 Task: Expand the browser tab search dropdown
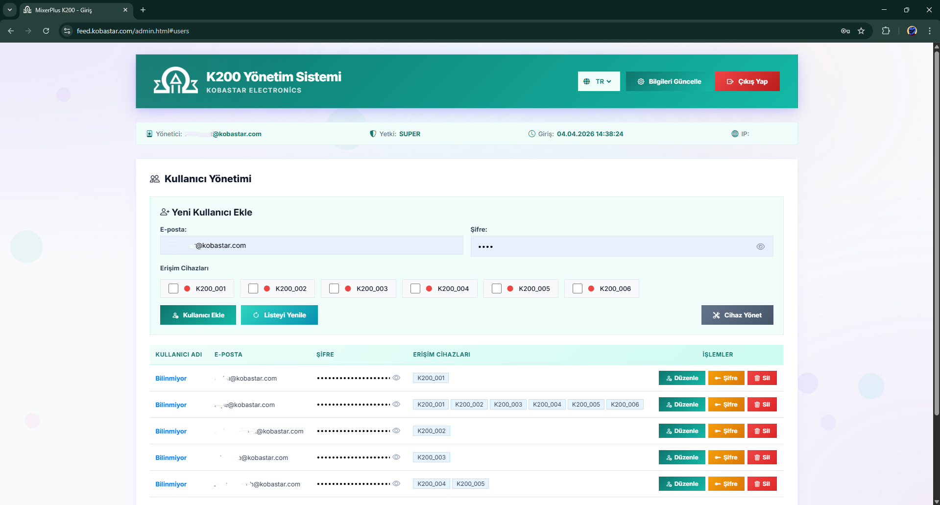click(x=9, y=10)
